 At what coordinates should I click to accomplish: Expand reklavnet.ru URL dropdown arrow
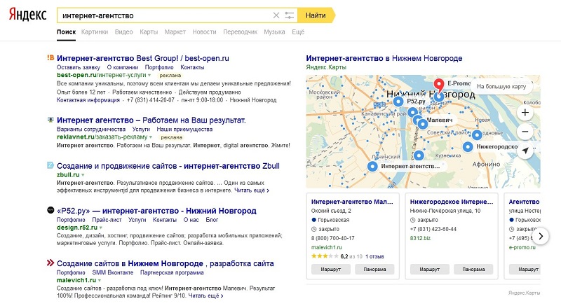tap(151, 137)
